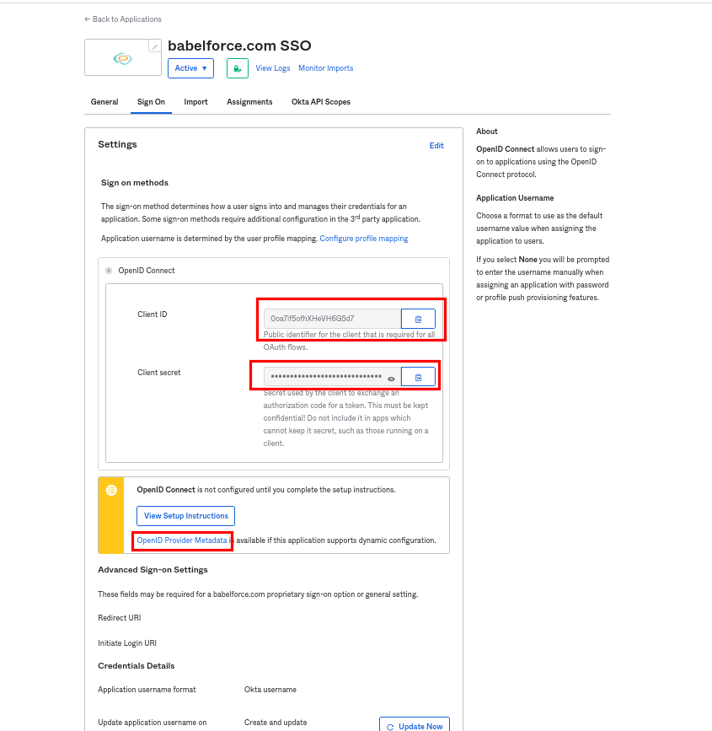Click the babelforce app logo image
The height and width of the screenshot is (731, 712).
(x=122, y=58)
